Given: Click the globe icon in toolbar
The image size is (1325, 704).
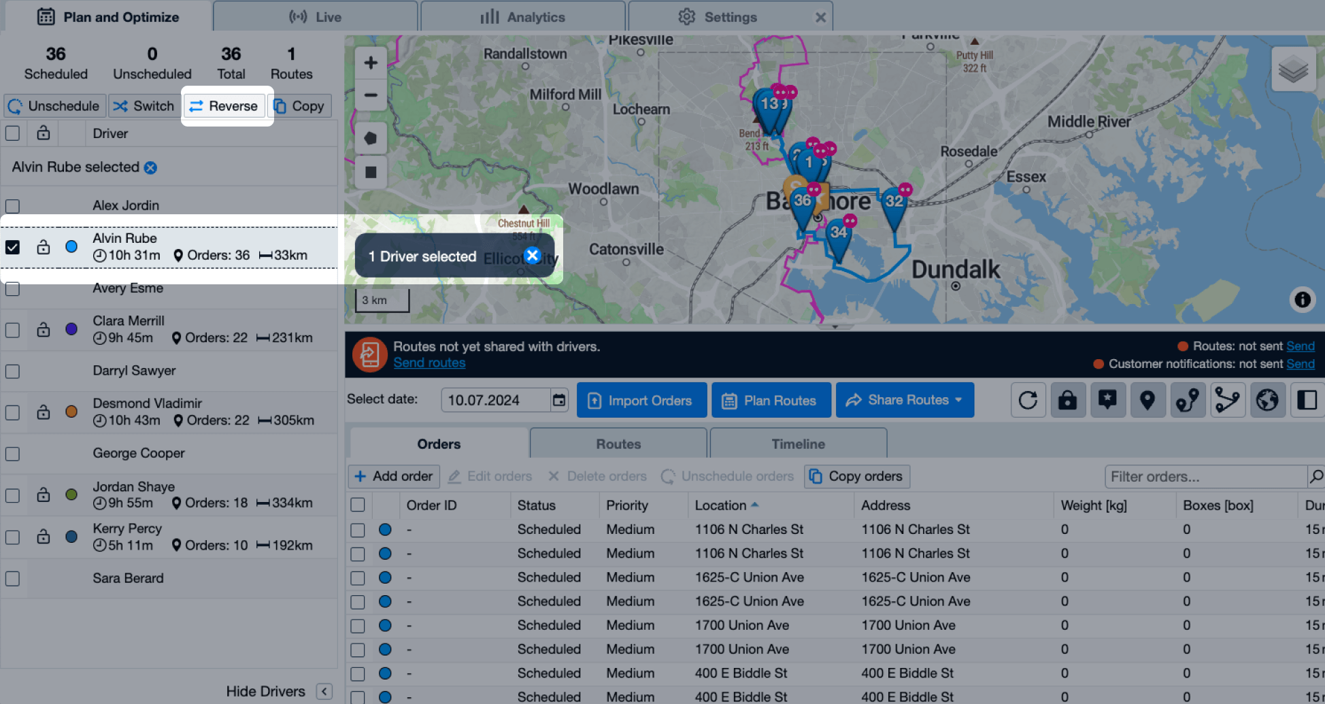Looking at the screenshot, I should click(1267, 400).
